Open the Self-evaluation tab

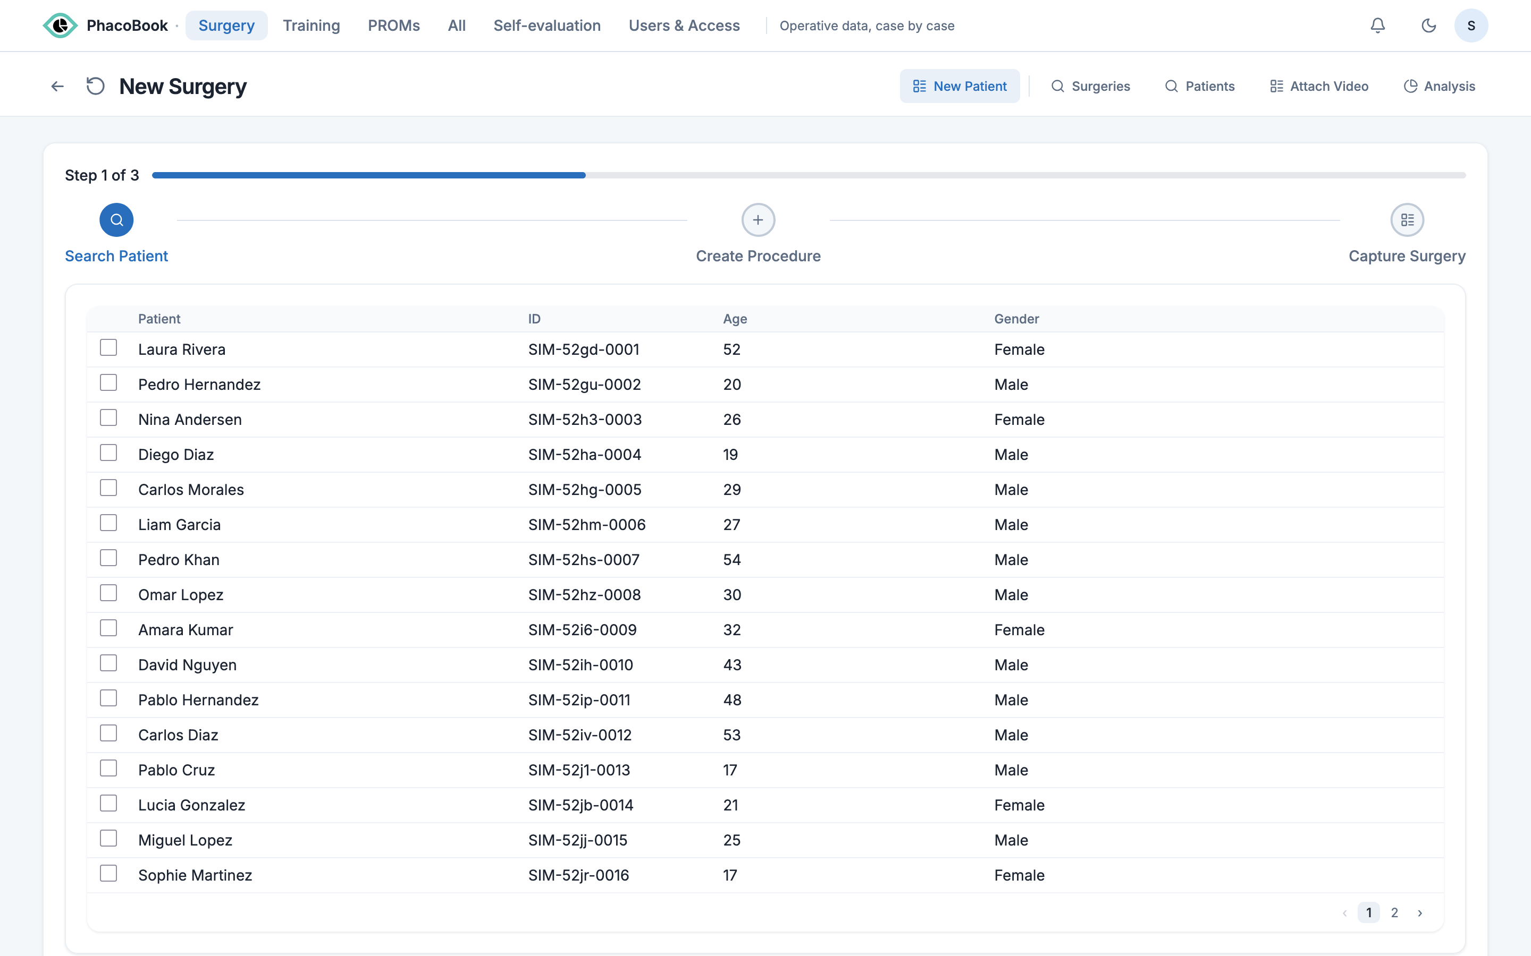547,25
